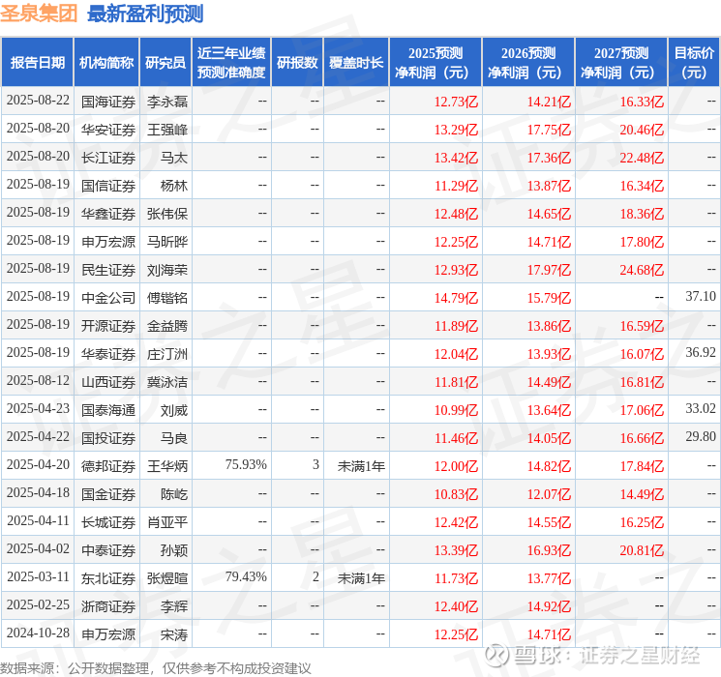Click target price 29.80
Image resolution: width=721 pixels, height=677 pixels.
tap(701, 436)
